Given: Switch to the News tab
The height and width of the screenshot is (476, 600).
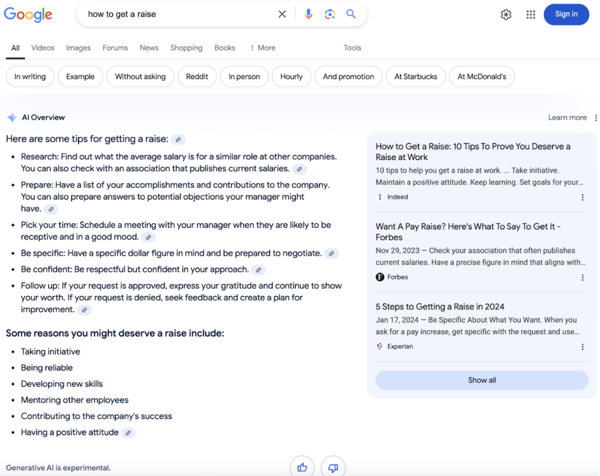Looking at the screenshot, I should [x=149, y=48].
